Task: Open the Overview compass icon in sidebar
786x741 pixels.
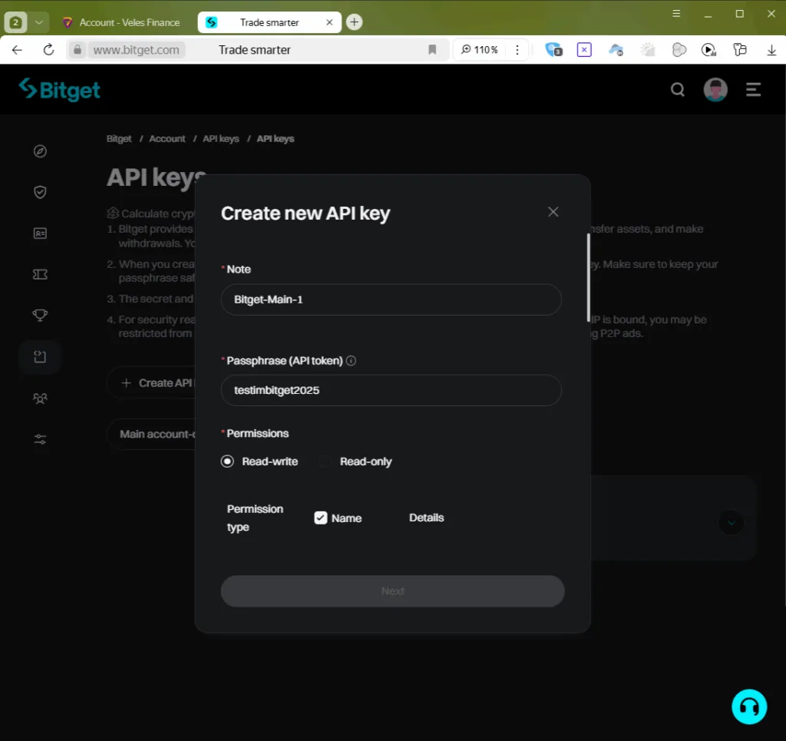Action: tap(40, 151)
